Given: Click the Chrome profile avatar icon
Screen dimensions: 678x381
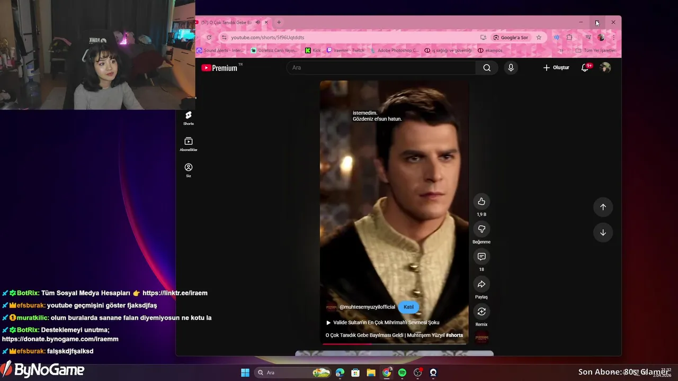Looking at the screenshot, I should click(x=601, y=38).
